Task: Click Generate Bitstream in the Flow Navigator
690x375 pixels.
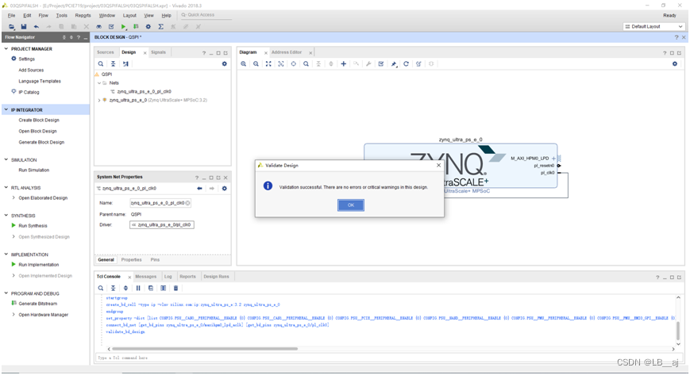Action: 38,304
